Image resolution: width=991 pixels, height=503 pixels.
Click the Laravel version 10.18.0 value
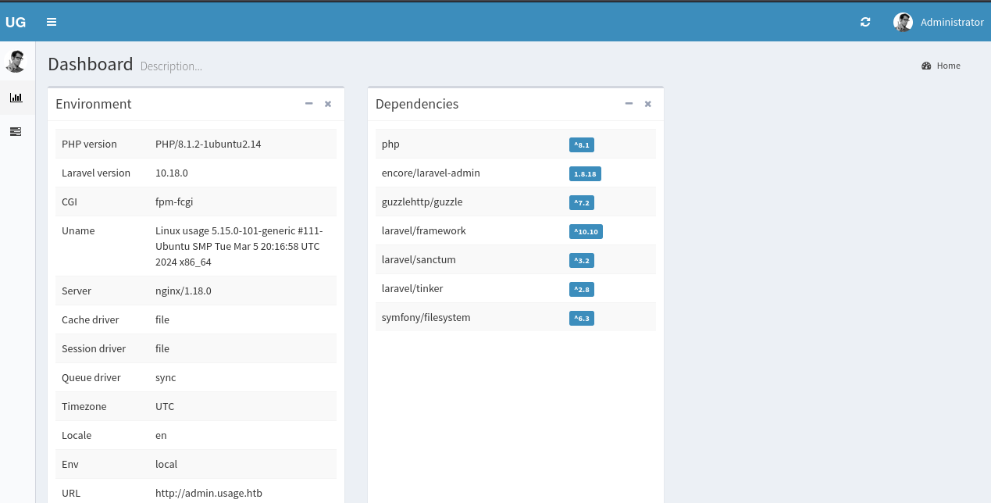point(171,173)
